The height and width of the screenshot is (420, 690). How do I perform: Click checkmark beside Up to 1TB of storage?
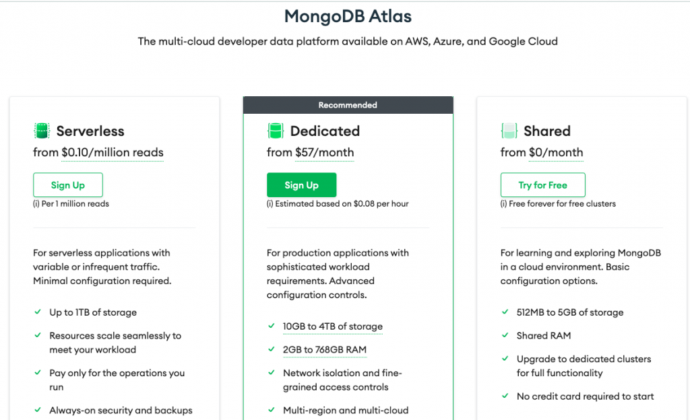[x=38, y=312]
